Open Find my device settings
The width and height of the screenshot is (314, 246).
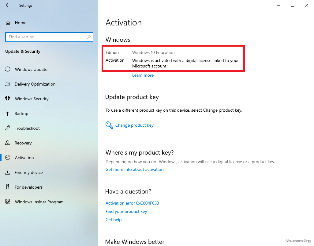click(x=49, y=172)
